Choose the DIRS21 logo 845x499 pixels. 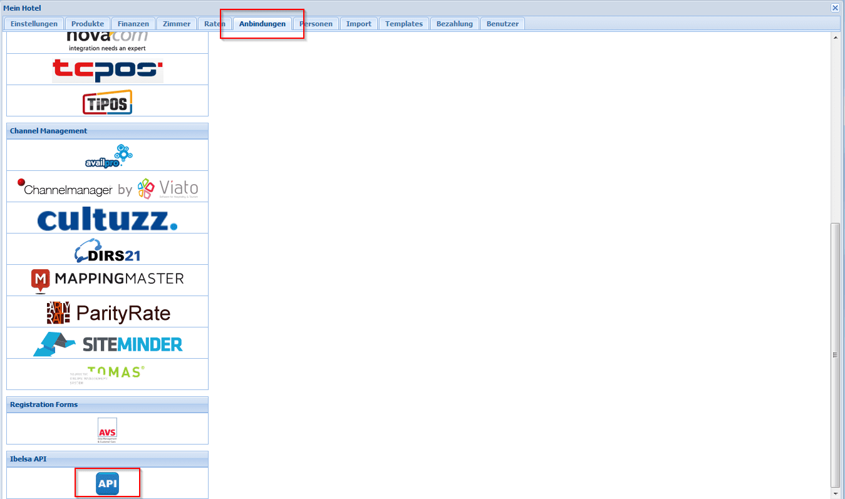107,250
